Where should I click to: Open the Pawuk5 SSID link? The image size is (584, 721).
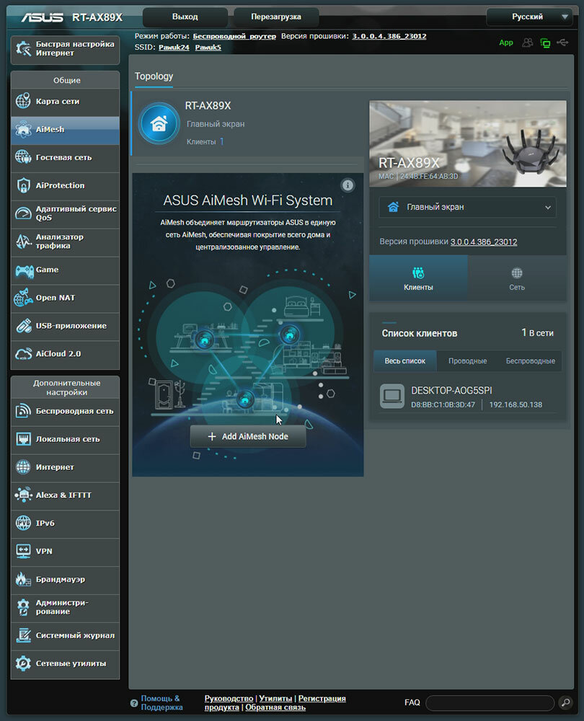208,48
